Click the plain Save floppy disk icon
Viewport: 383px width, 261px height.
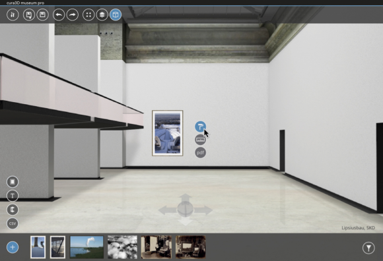[x=42, y=15]
